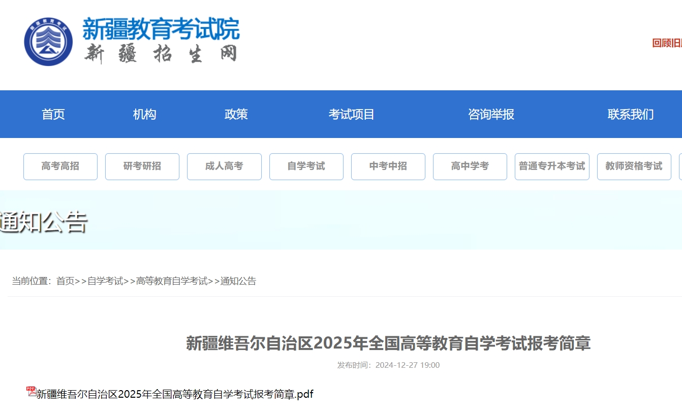
Task: Select the 成人高考 category tab
Action: (x=224, y=166)
